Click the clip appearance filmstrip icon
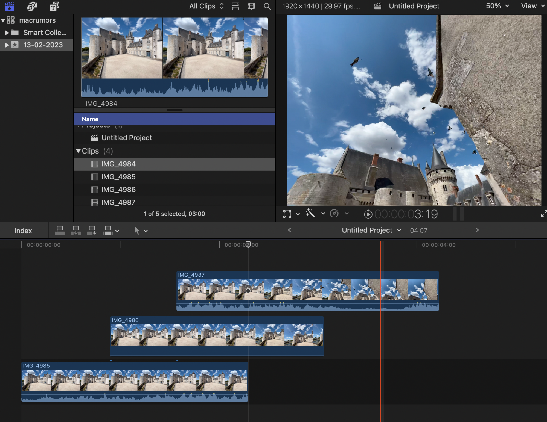547x422 pixels. 251,6
